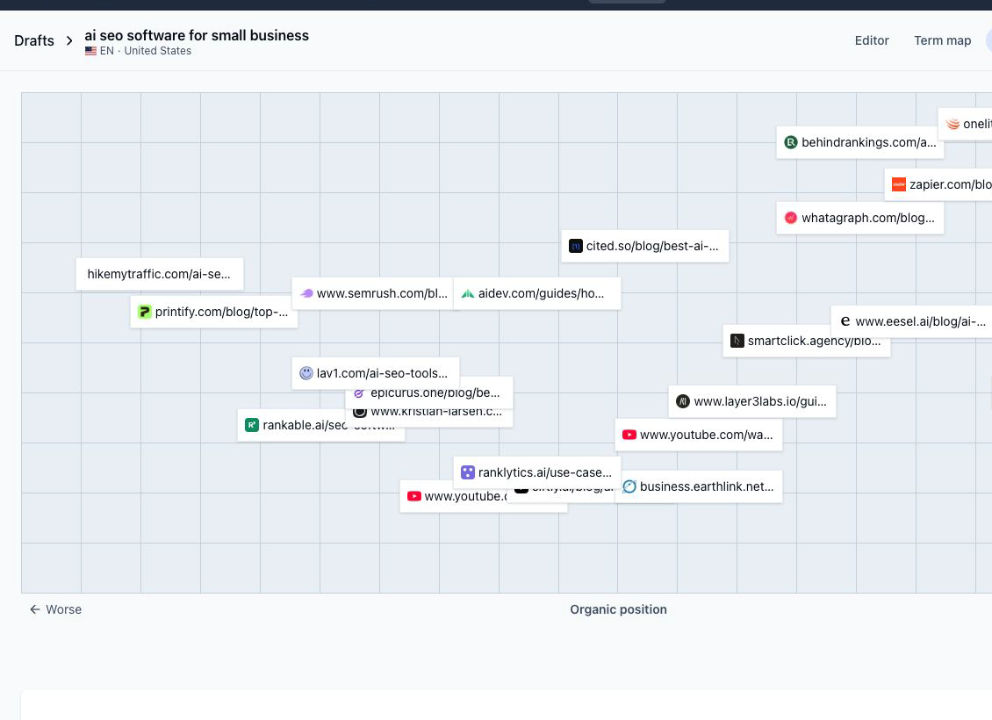992x720 pixels.
Task: Click the cited.so favicon
Action: click(575, 246)
